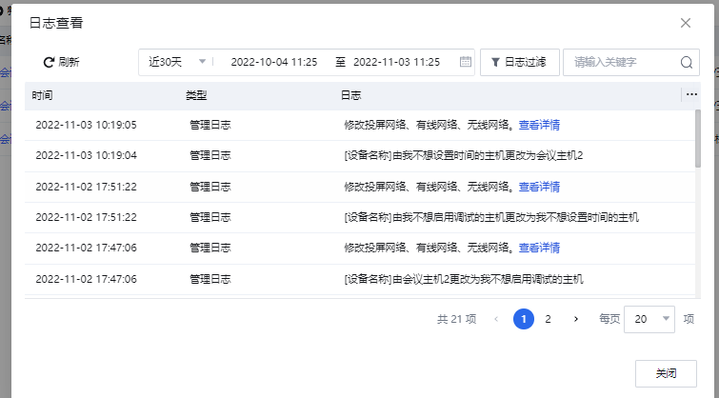Click the end date 2022-11-03 11:25 field
This screenshot has height=398, width=719.
point(396,62)
